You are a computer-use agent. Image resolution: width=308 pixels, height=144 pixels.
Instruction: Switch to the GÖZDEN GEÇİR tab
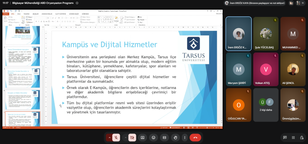74,14
